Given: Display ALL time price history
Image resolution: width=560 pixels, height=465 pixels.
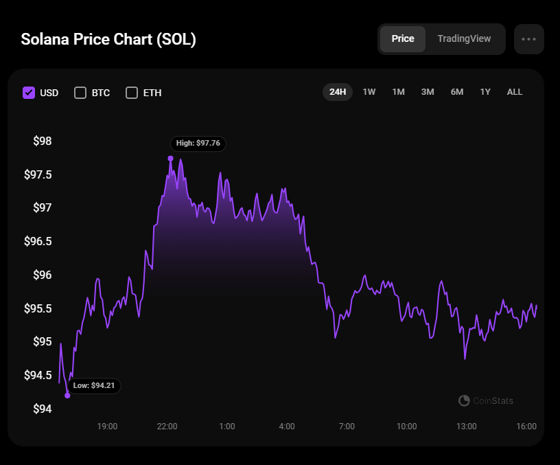Looking at the screenshot, I should tap(515, 92).
